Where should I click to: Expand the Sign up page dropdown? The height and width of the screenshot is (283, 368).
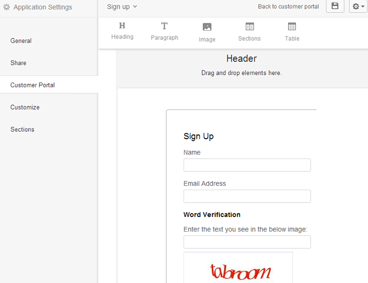coord(122,7)
